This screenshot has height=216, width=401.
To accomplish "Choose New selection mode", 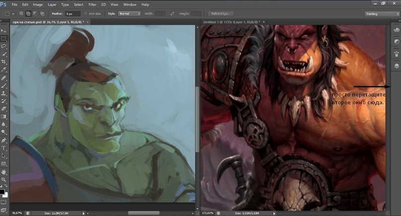I will tap(21, 13).
